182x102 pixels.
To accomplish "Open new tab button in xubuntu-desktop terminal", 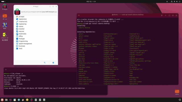I will click(79, 15).
